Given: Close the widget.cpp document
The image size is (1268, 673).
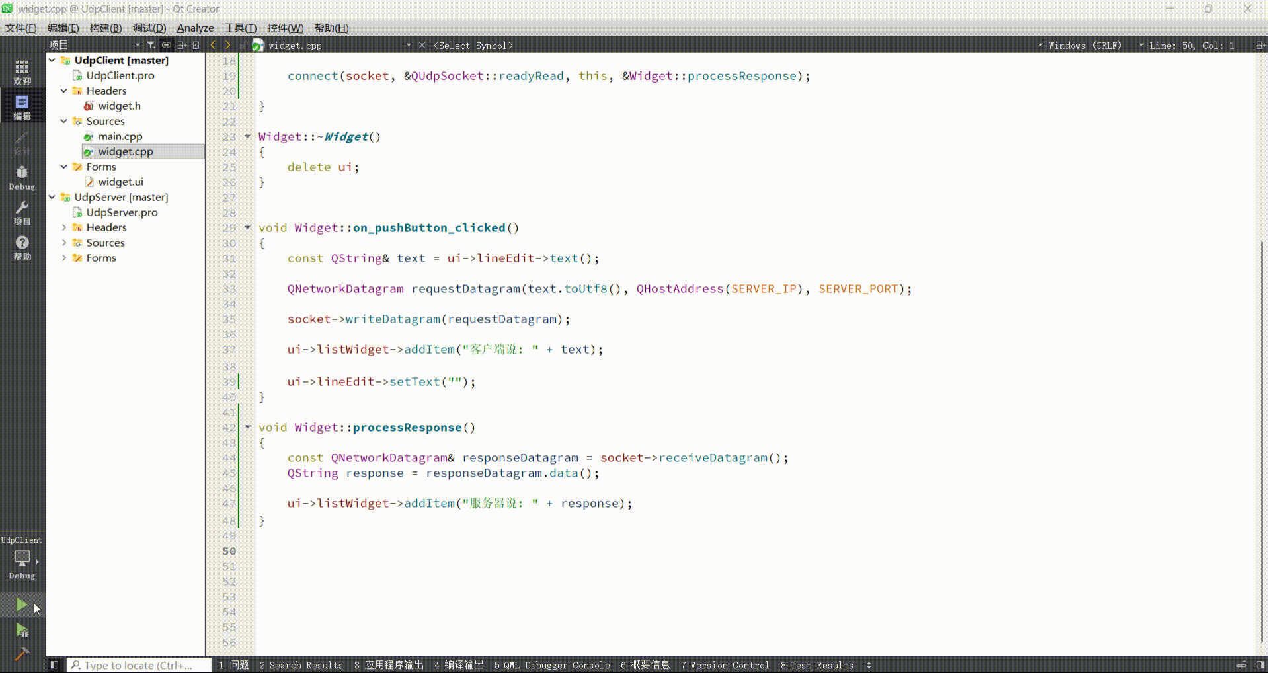Looking at the screenshot, I should [x=422, y=45].
